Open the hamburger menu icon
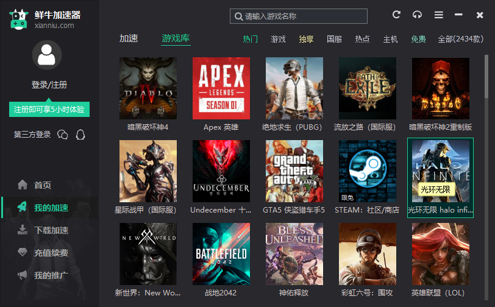This screenshot has height=307, width=495. pos(438,15)
